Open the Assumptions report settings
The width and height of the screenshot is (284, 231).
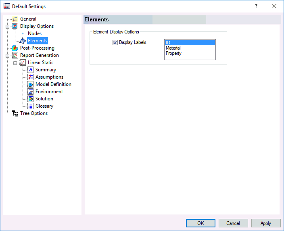49,77
